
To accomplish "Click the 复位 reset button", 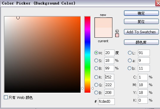I will pos(141,21).
